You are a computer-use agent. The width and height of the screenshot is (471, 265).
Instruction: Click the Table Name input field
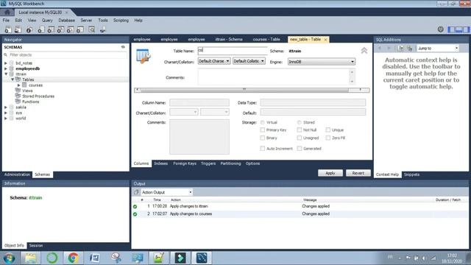tap(233, 51)
